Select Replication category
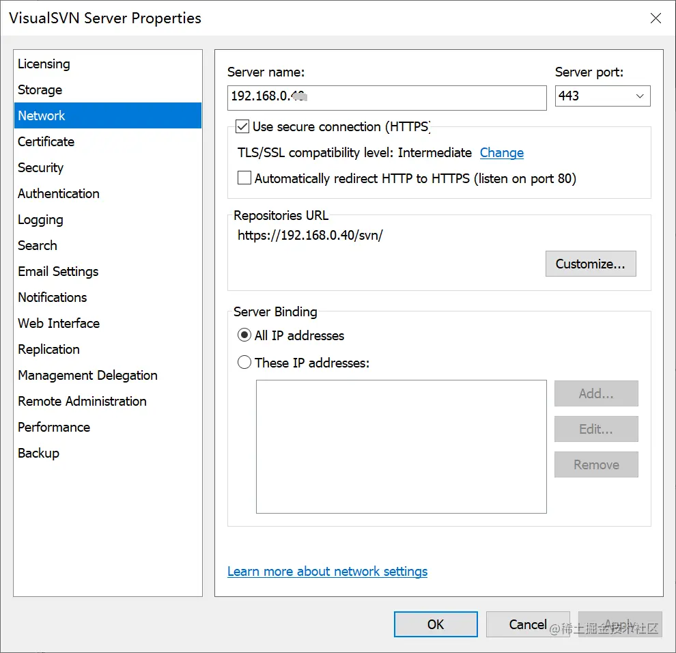 [108, 349]
